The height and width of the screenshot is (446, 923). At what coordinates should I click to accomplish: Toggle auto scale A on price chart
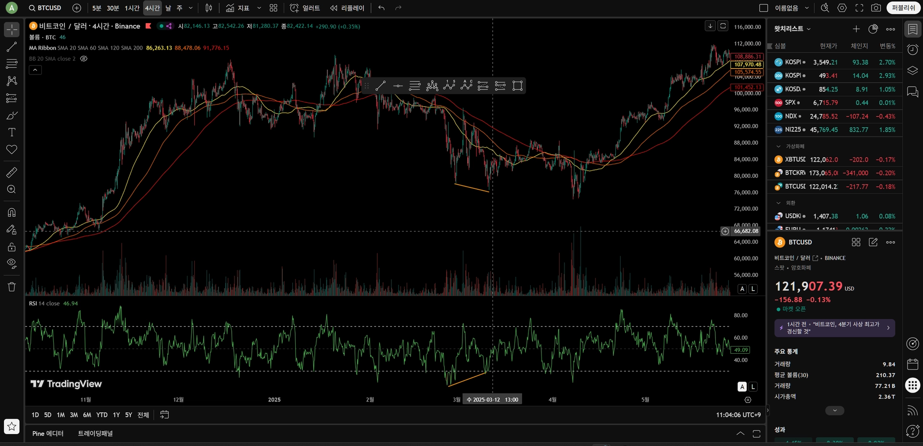[x=742, y=289]
